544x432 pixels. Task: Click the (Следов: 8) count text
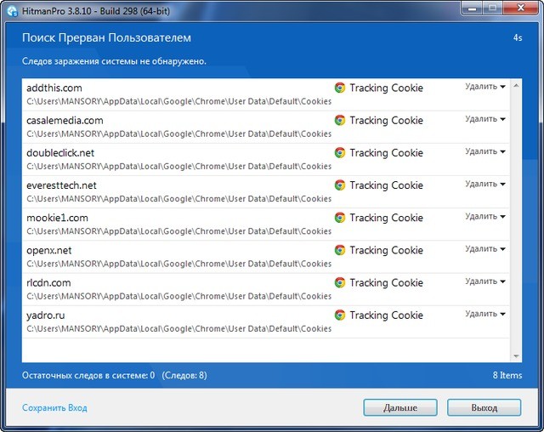coord(184,375)
